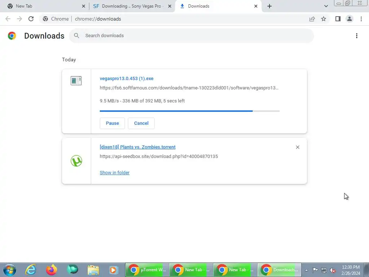369x277 pixels.
Task: Click the share page icon
Action: tap(312, 19)
